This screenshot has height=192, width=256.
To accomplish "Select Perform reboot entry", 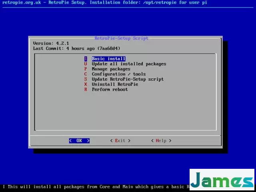I will (106, 89).
